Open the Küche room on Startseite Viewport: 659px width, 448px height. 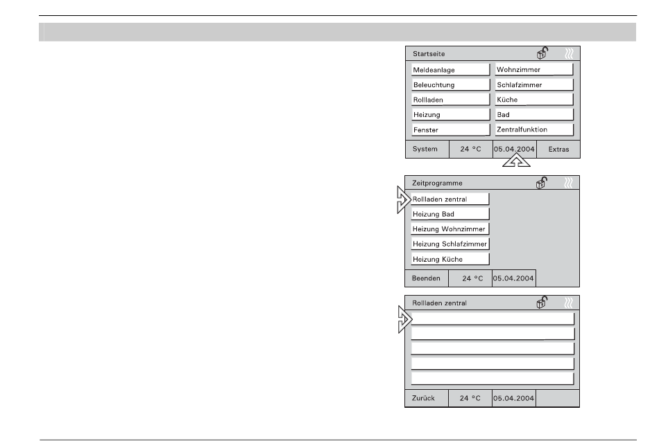click(534, 100)
